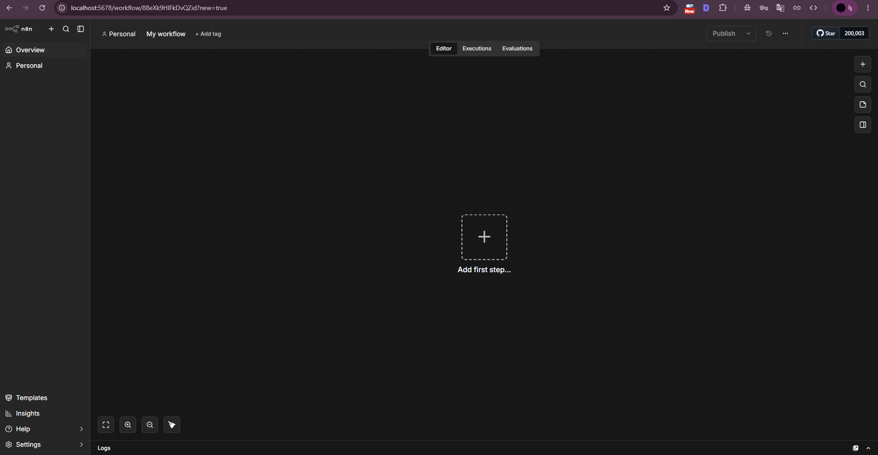Image resolution: width=878 pixels, height=455 pixels.
Task: Focus the browser address bar URL
Action: pos(149,8)
